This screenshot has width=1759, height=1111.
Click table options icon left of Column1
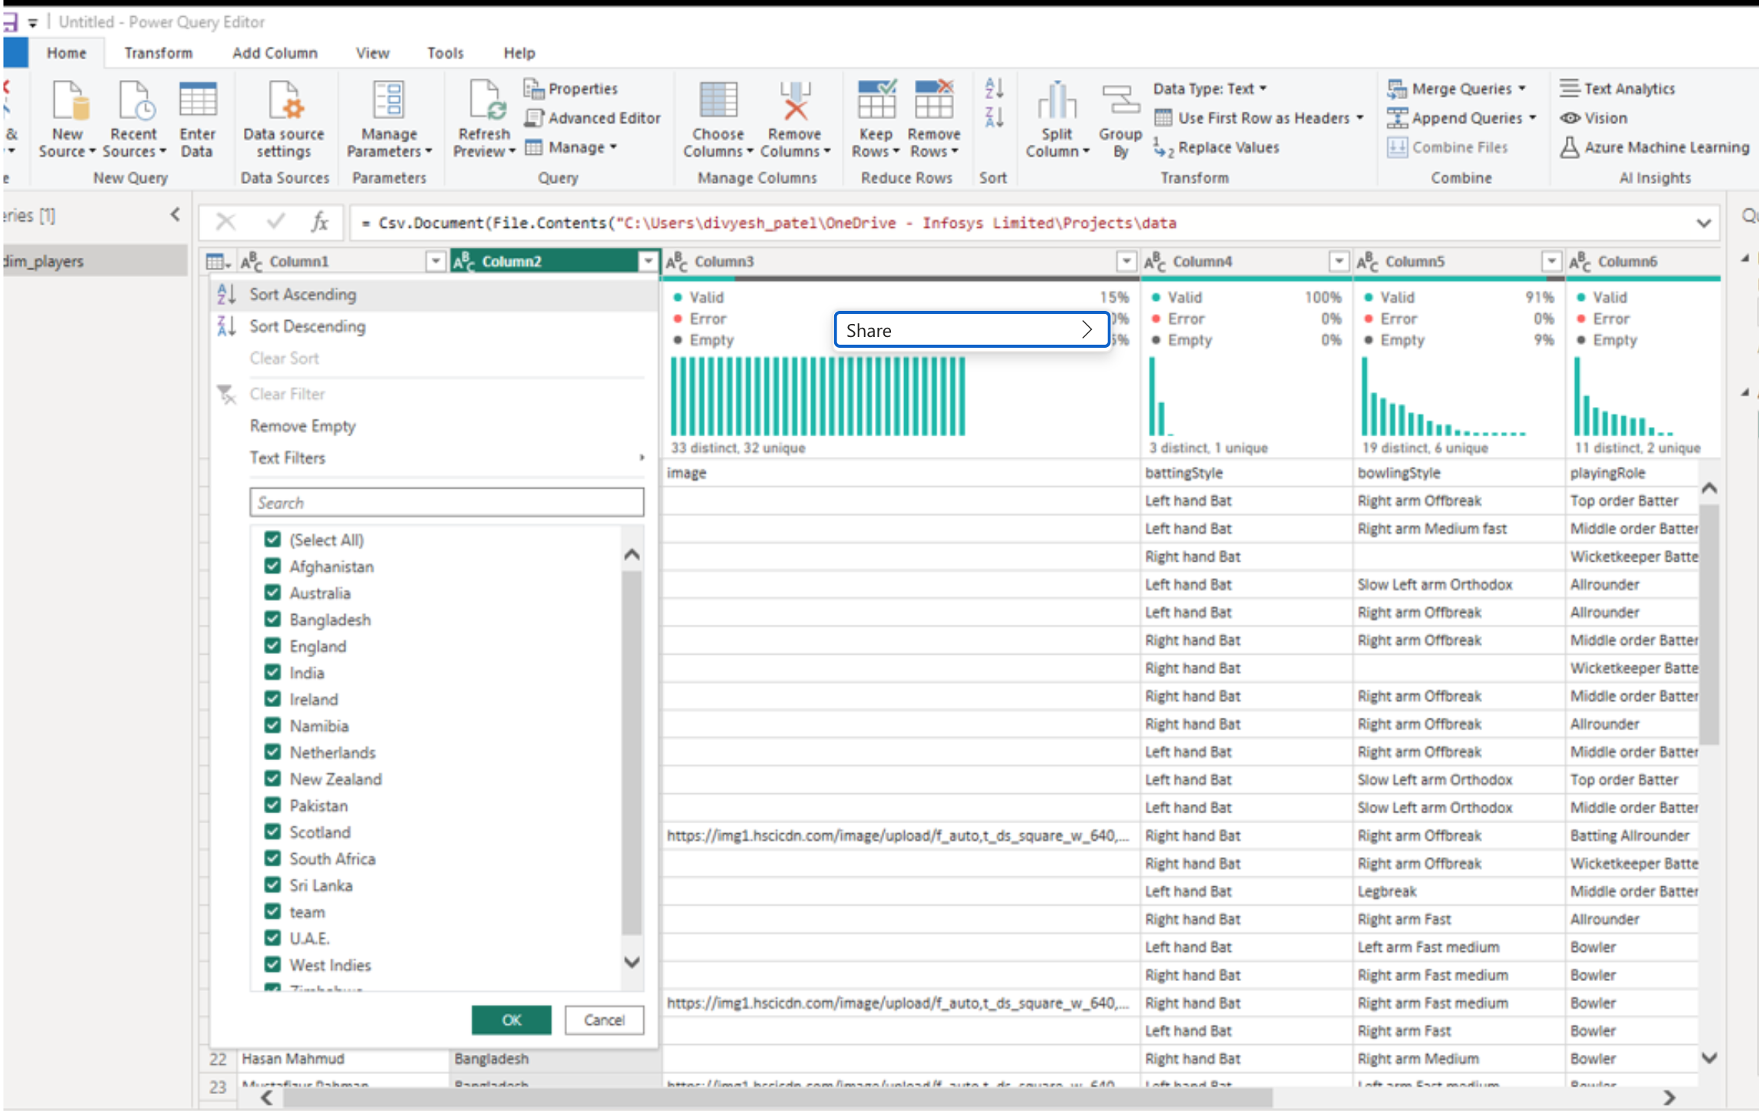click(x=218, y=262)
